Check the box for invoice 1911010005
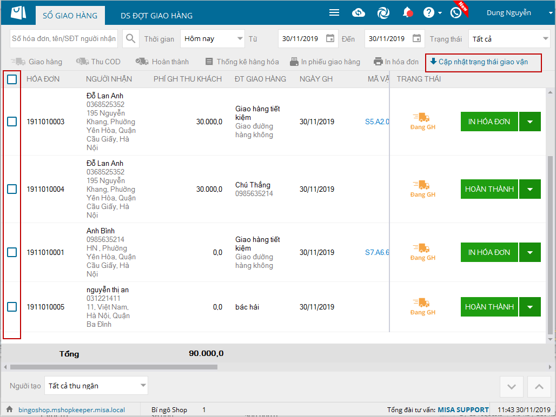 pyautogui.click(x=12, y=307)
